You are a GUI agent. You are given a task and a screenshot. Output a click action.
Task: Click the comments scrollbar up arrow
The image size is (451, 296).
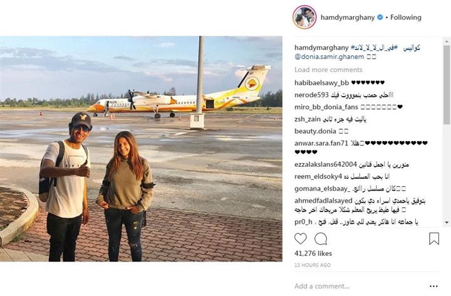click(x=447, y=41)
